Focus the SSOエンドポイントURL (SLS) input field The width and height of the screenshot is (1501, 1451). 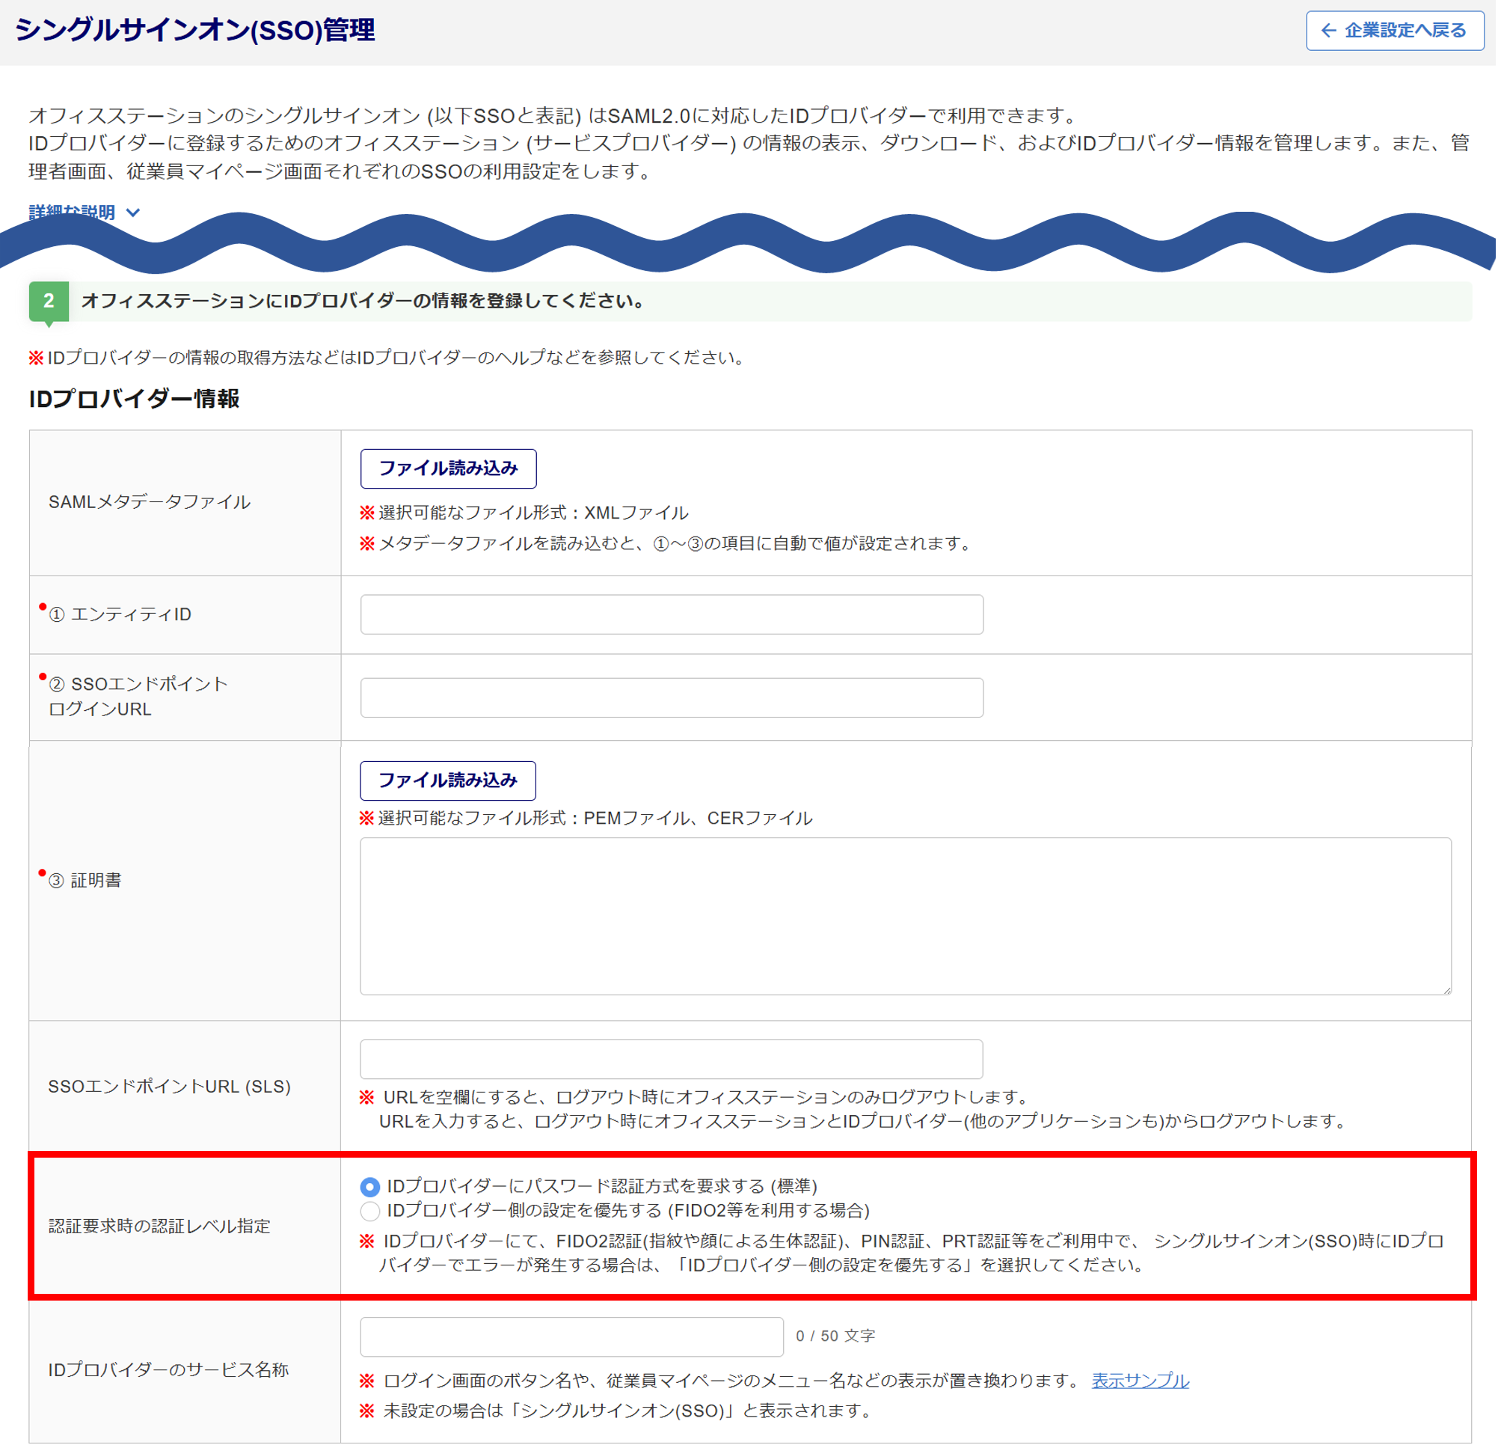click(x=671, y=1059)
